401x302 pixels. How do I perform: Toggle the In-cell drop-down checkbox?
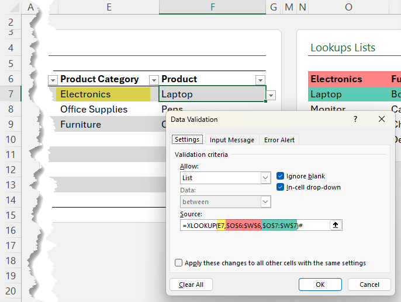click(281, 187)
